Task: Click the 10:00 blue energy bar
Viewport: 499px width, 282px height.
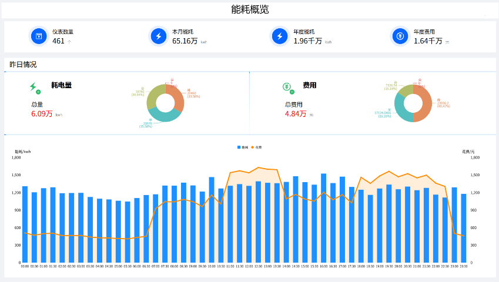Action: click(x=212, y=220)
